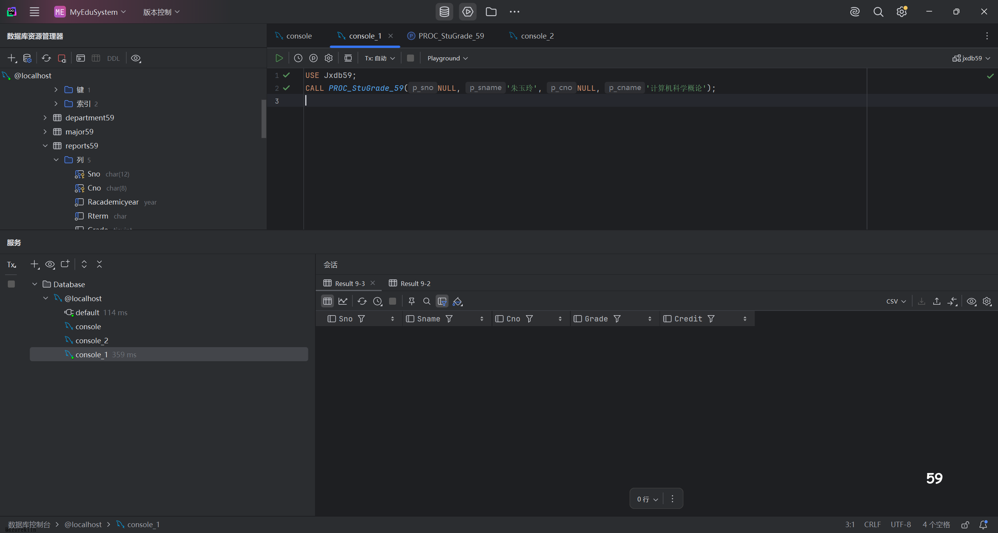Show the chart view for the results

343,301
